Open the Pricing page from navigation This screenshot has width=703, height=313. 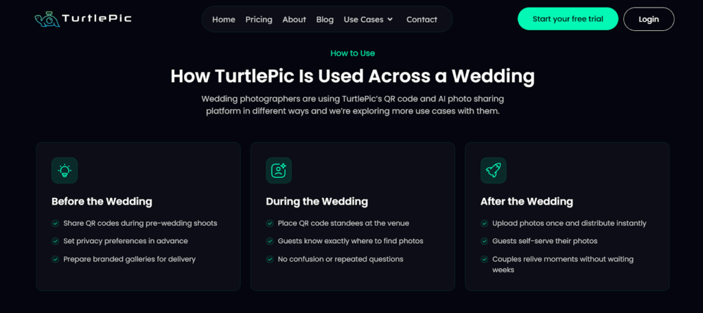(x=259, y=19)
